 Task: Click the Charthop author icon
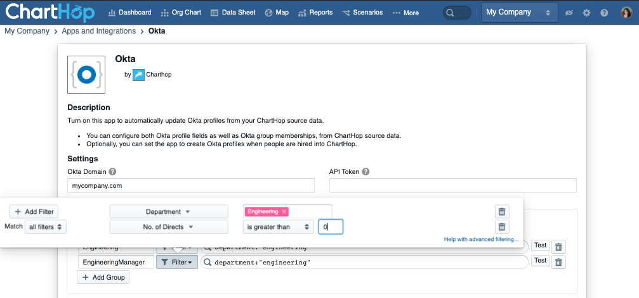(138, 75)
